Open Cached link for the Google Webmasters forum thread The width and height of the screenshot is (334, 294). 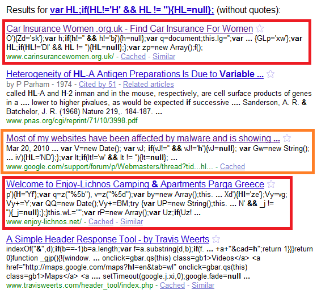click(x=232, y=166)
